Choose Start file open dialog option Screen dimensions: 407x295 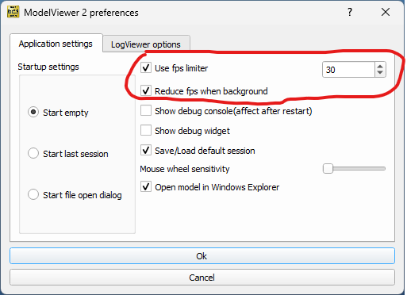coord(33,194)
